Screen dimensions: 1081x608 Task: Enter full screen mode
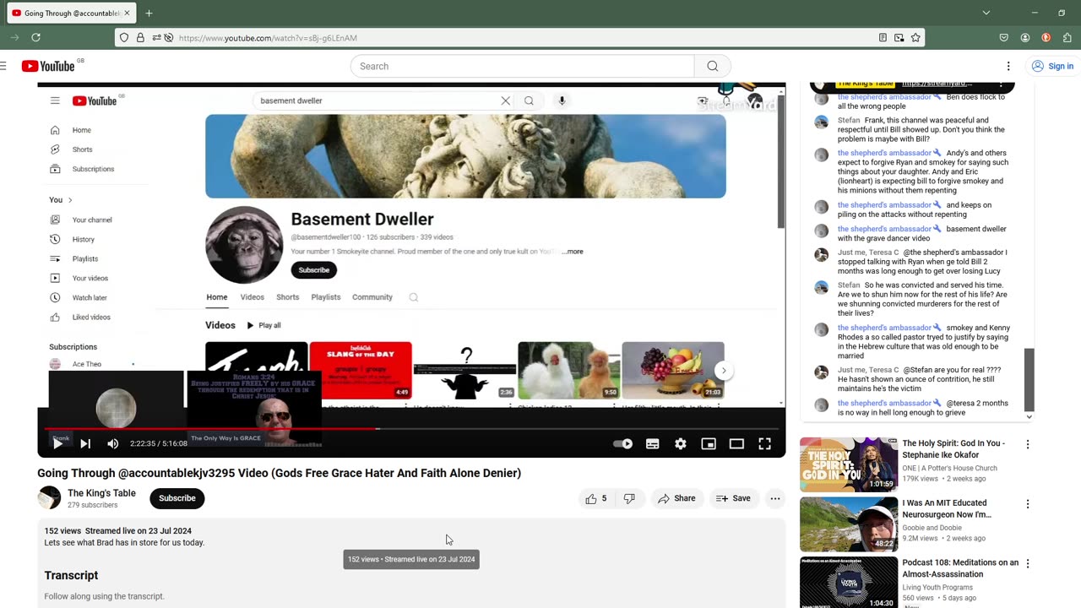tap(764, 443)
